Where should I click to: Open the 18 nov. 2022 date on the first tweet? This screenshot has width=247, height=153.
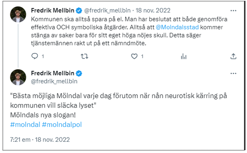pos(153,11)
